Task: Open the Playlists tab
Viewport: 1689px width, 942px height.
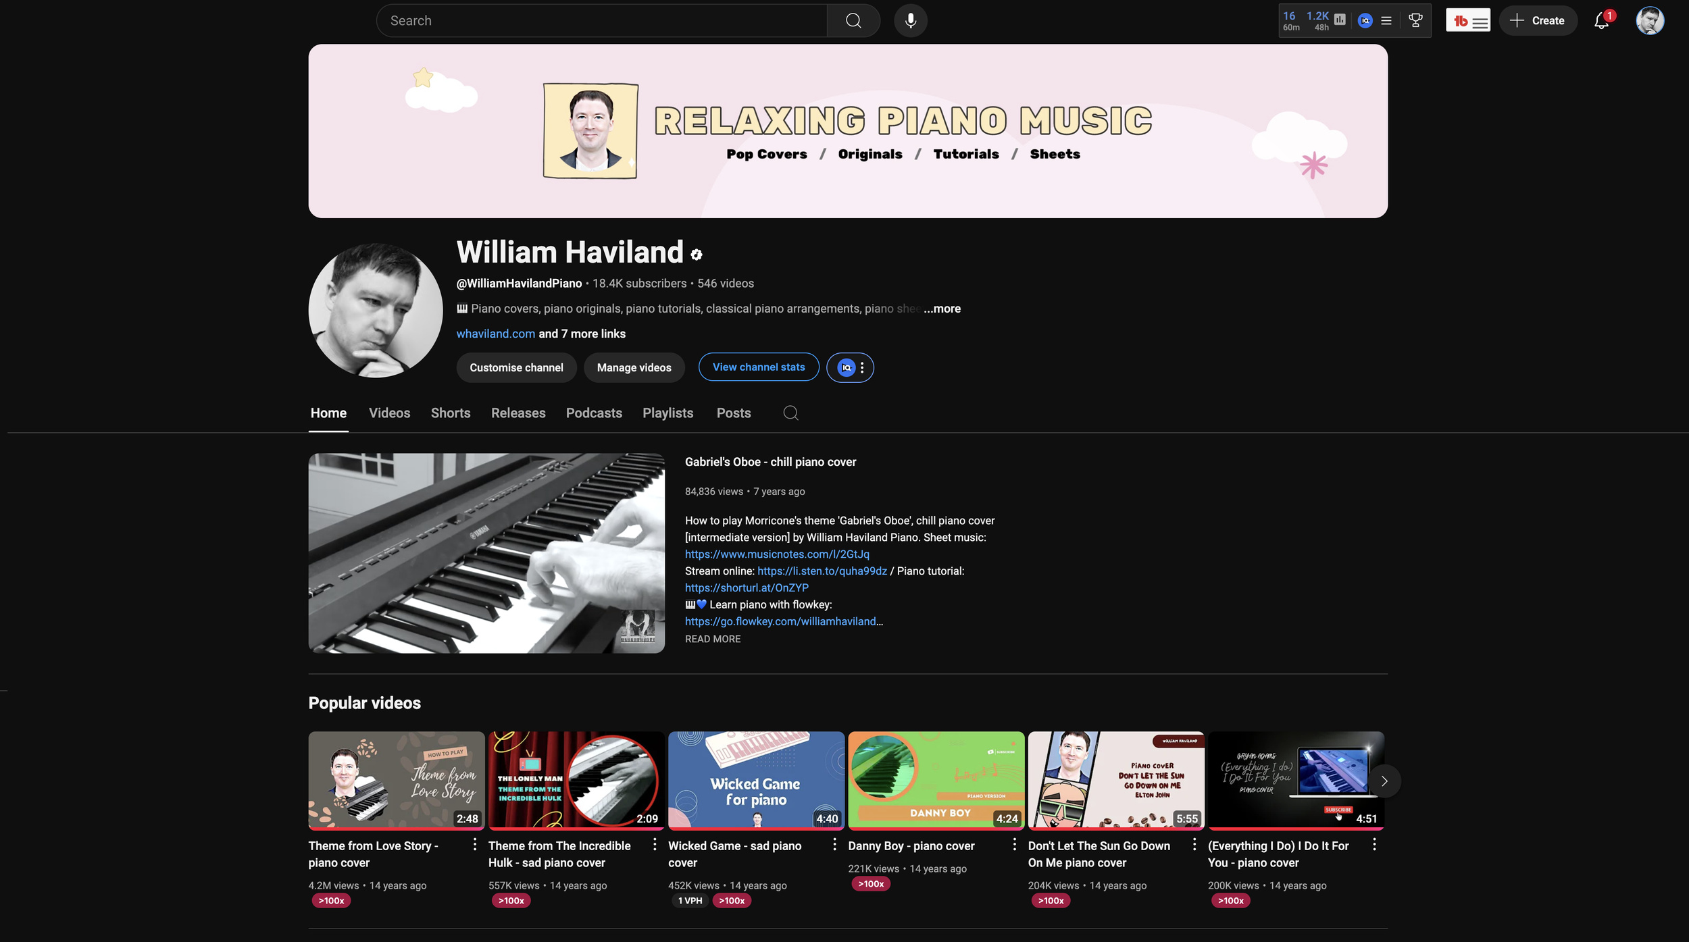Action: click(x=668, y=413)
